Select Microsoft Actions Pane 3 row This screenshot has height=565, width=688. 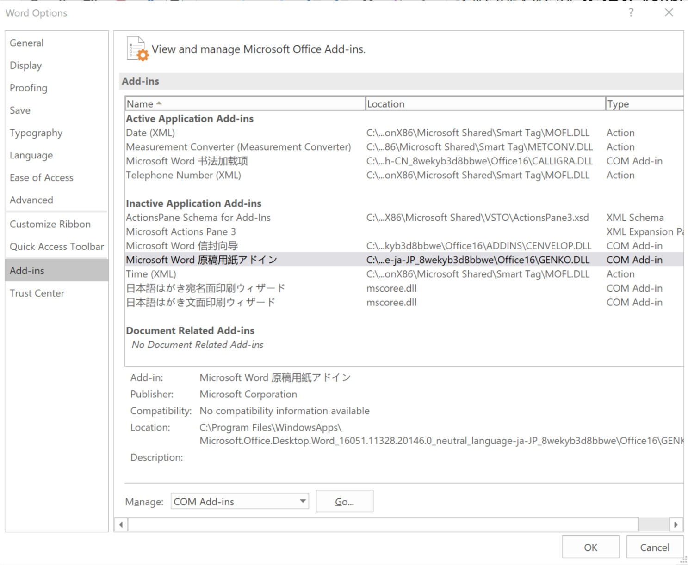point(404,232)
